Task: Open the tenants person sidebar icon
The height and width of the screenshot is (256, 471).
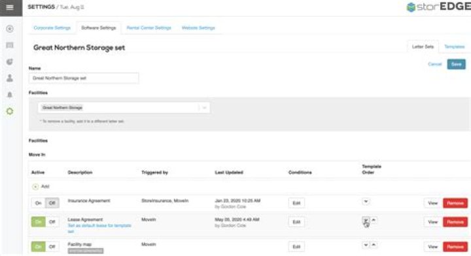Action: [10, 78]
